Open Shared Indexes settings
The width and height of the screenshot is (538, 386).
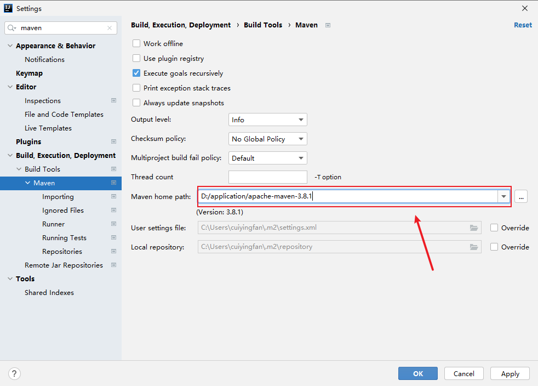click(49, 293)
